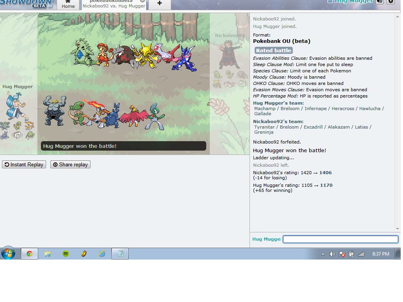Click the unknown question-mark icon under Nickaboo92
The width and height of the screenshot is (403, 302).
tap(242, 84)
